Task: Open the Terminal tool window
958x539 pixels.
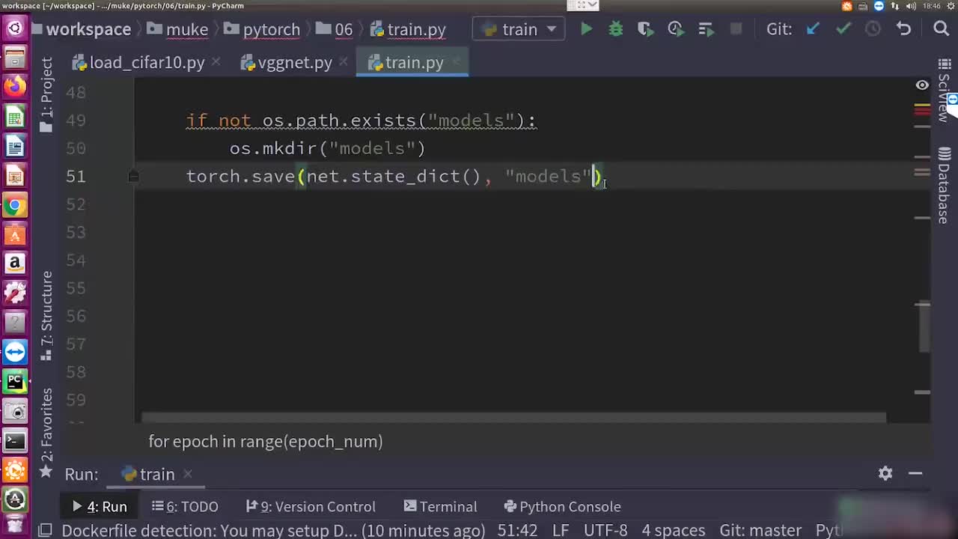Action: pos(440,507)
